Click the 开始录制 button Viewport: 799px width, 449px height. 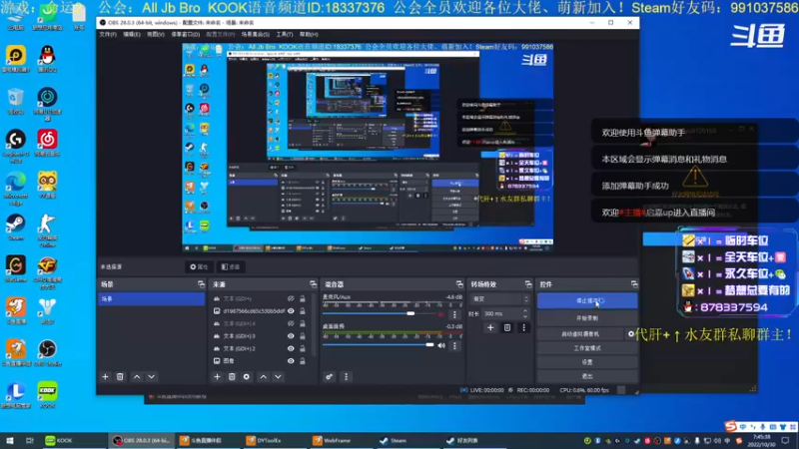[x=587, y=317]
